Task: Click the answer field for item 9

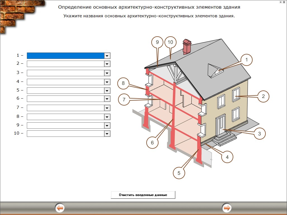Action: coord(65,125)
